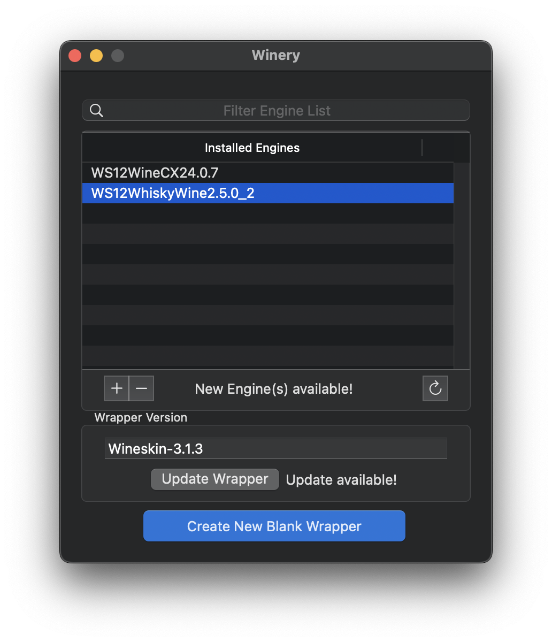Select the WS12WineCX24.0.7 engine
The width and height of the screenshot is (552, 642).
155,173
